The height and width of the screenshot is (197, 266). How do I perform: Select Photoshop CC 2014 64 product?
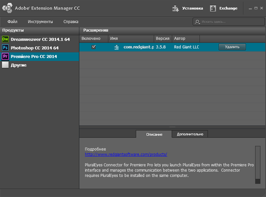(x=40, y=48)
